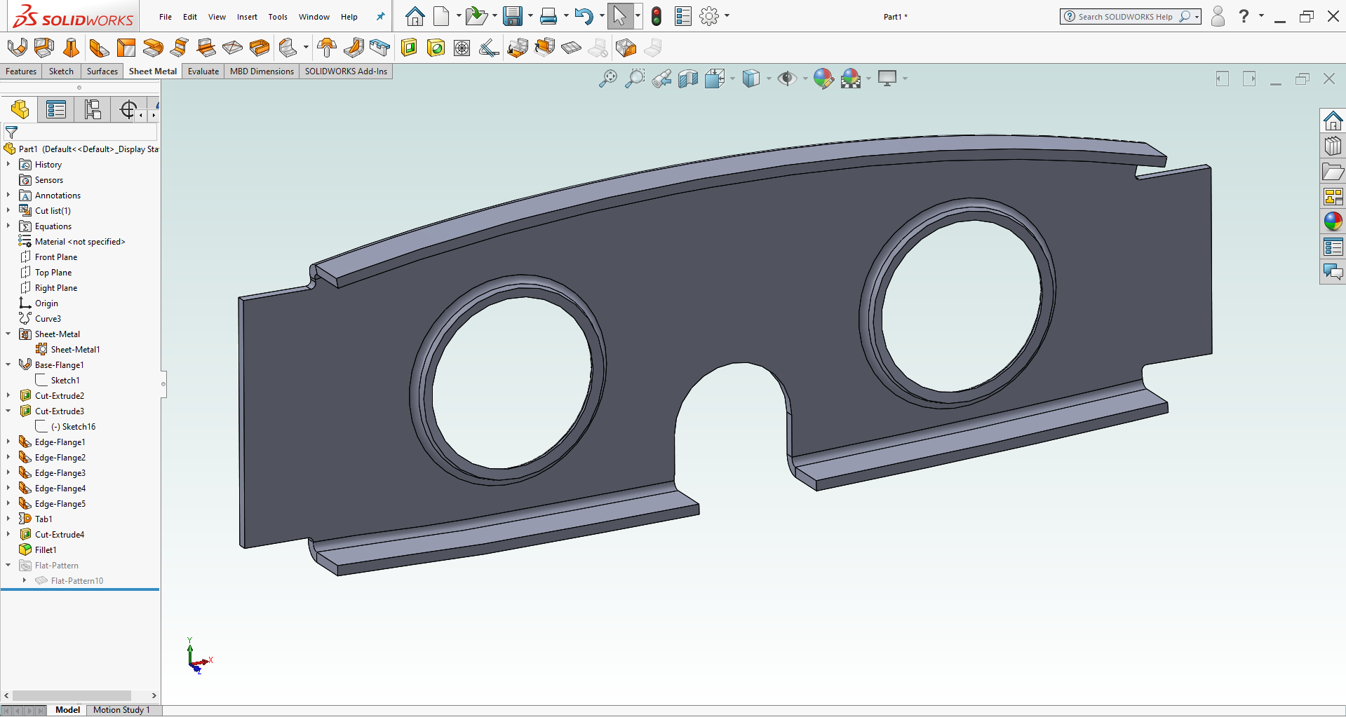Switch to the PropertyManager tab

[56, 110]
